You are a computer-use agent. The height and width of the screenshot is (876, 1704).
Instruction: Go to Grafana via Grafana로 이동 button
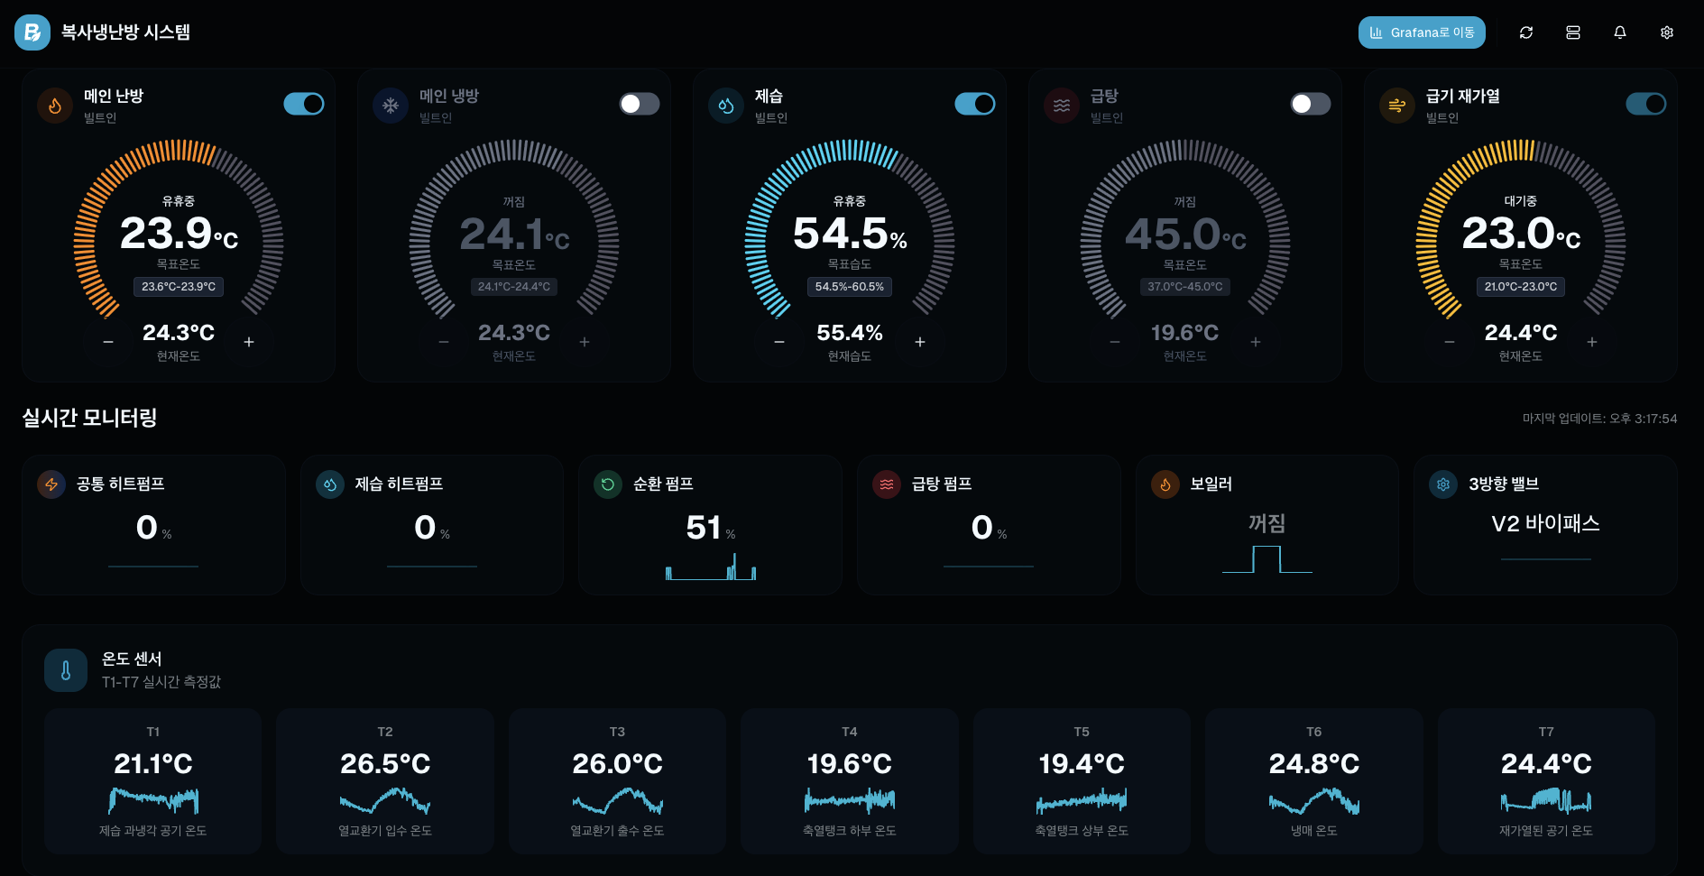[x=1422, y=32]
